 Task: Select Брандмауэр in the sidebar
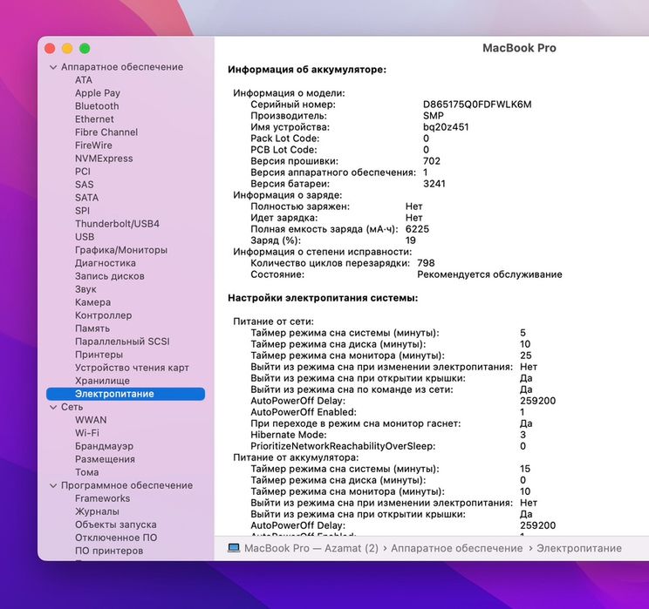tap(105, 447)
